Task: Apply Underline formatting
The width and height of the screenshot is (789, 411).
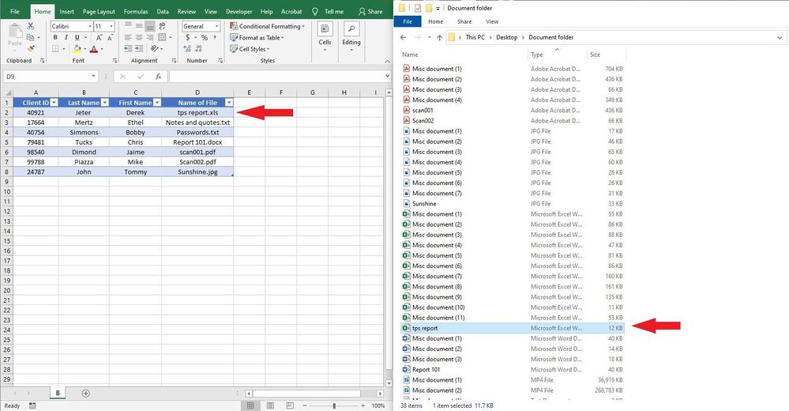Action: [x=77, y=38]
